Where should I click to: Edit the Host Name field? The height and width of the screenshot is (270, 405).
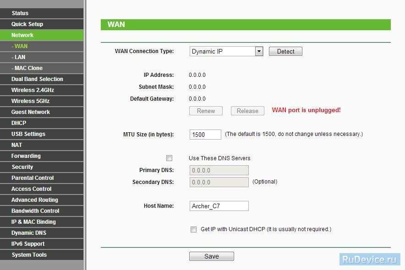[x=219, y=206]
